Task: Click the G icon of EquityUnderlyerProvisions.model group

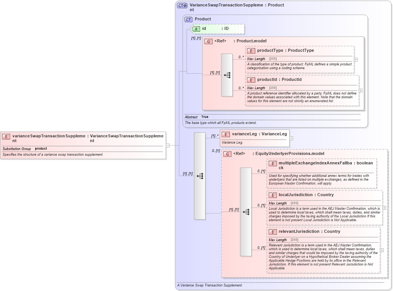Action: click(x=227, y=154)
